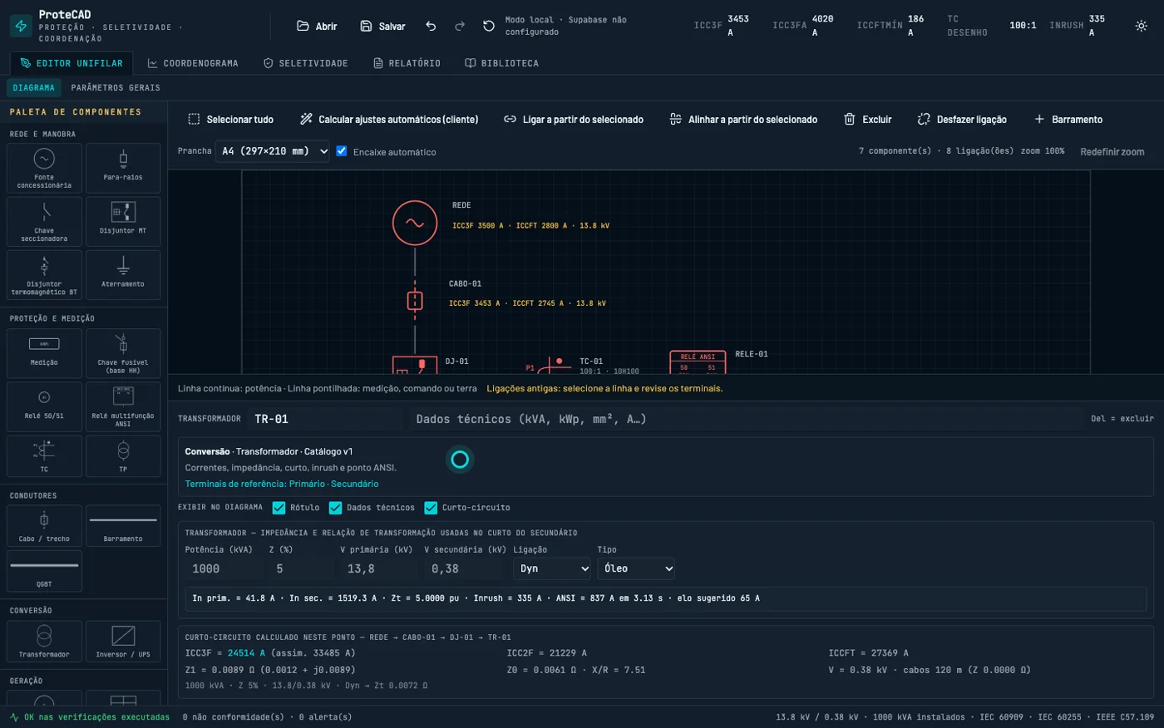Click the Abrir button
The height and width of the screenshot is (728, 1164).
(x=317, y=26)
